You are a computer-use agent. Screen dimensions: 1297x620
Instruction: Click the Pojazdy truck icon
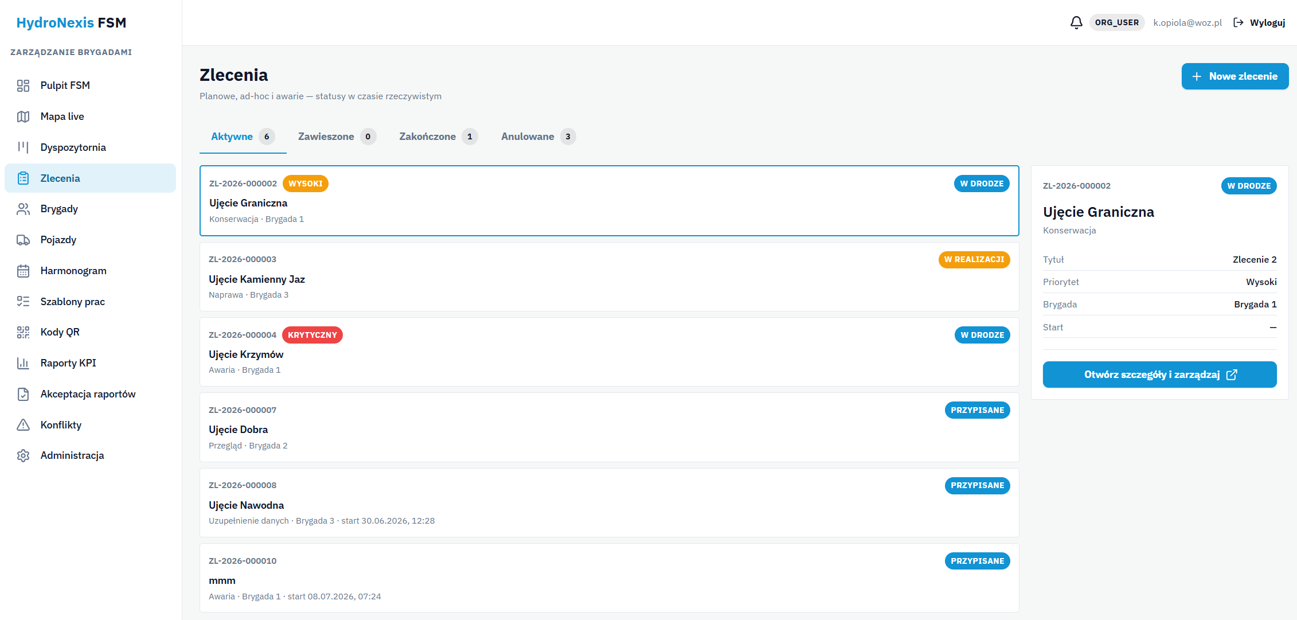[x=23, y=240]
